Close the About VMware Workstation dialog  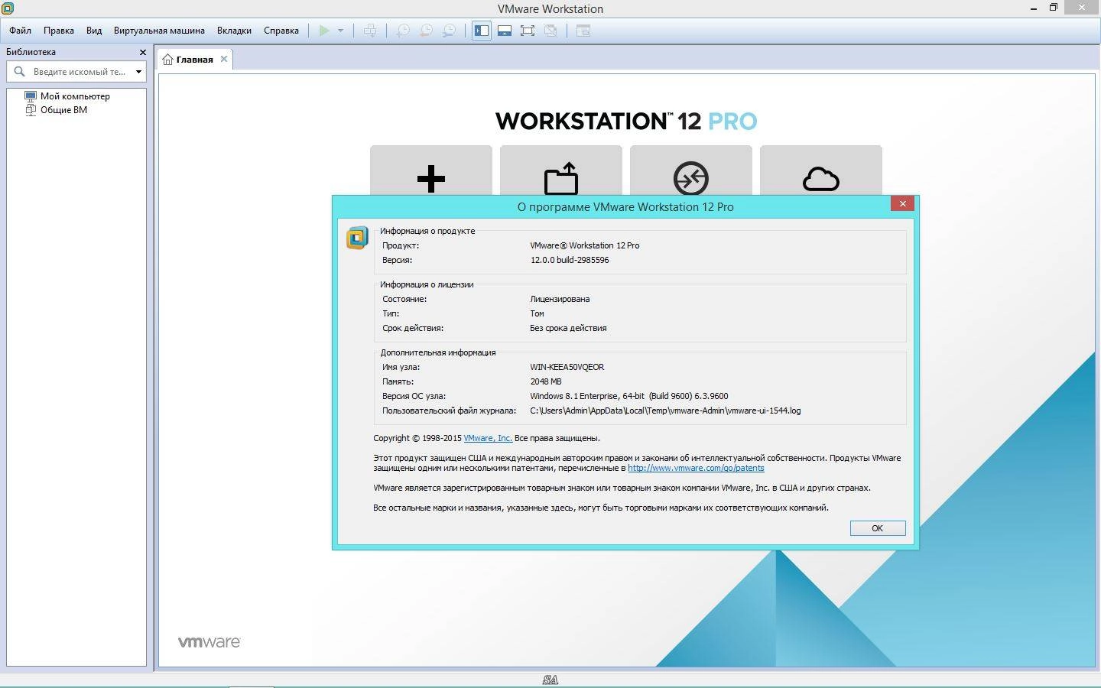pos(902,203)
